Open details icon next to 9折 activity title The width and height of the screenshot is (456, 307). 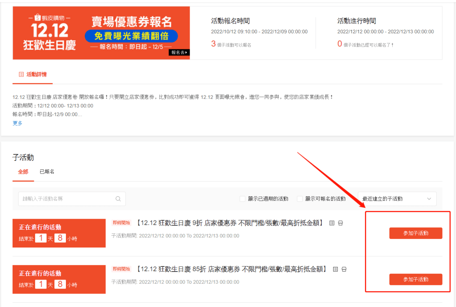[332, 223]
